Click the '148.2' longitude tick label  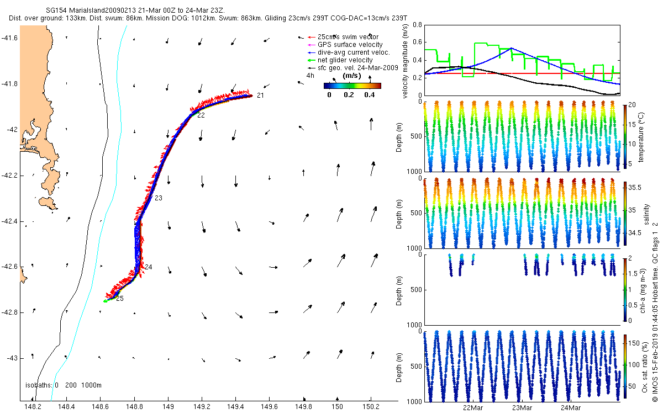coord(33,407)
